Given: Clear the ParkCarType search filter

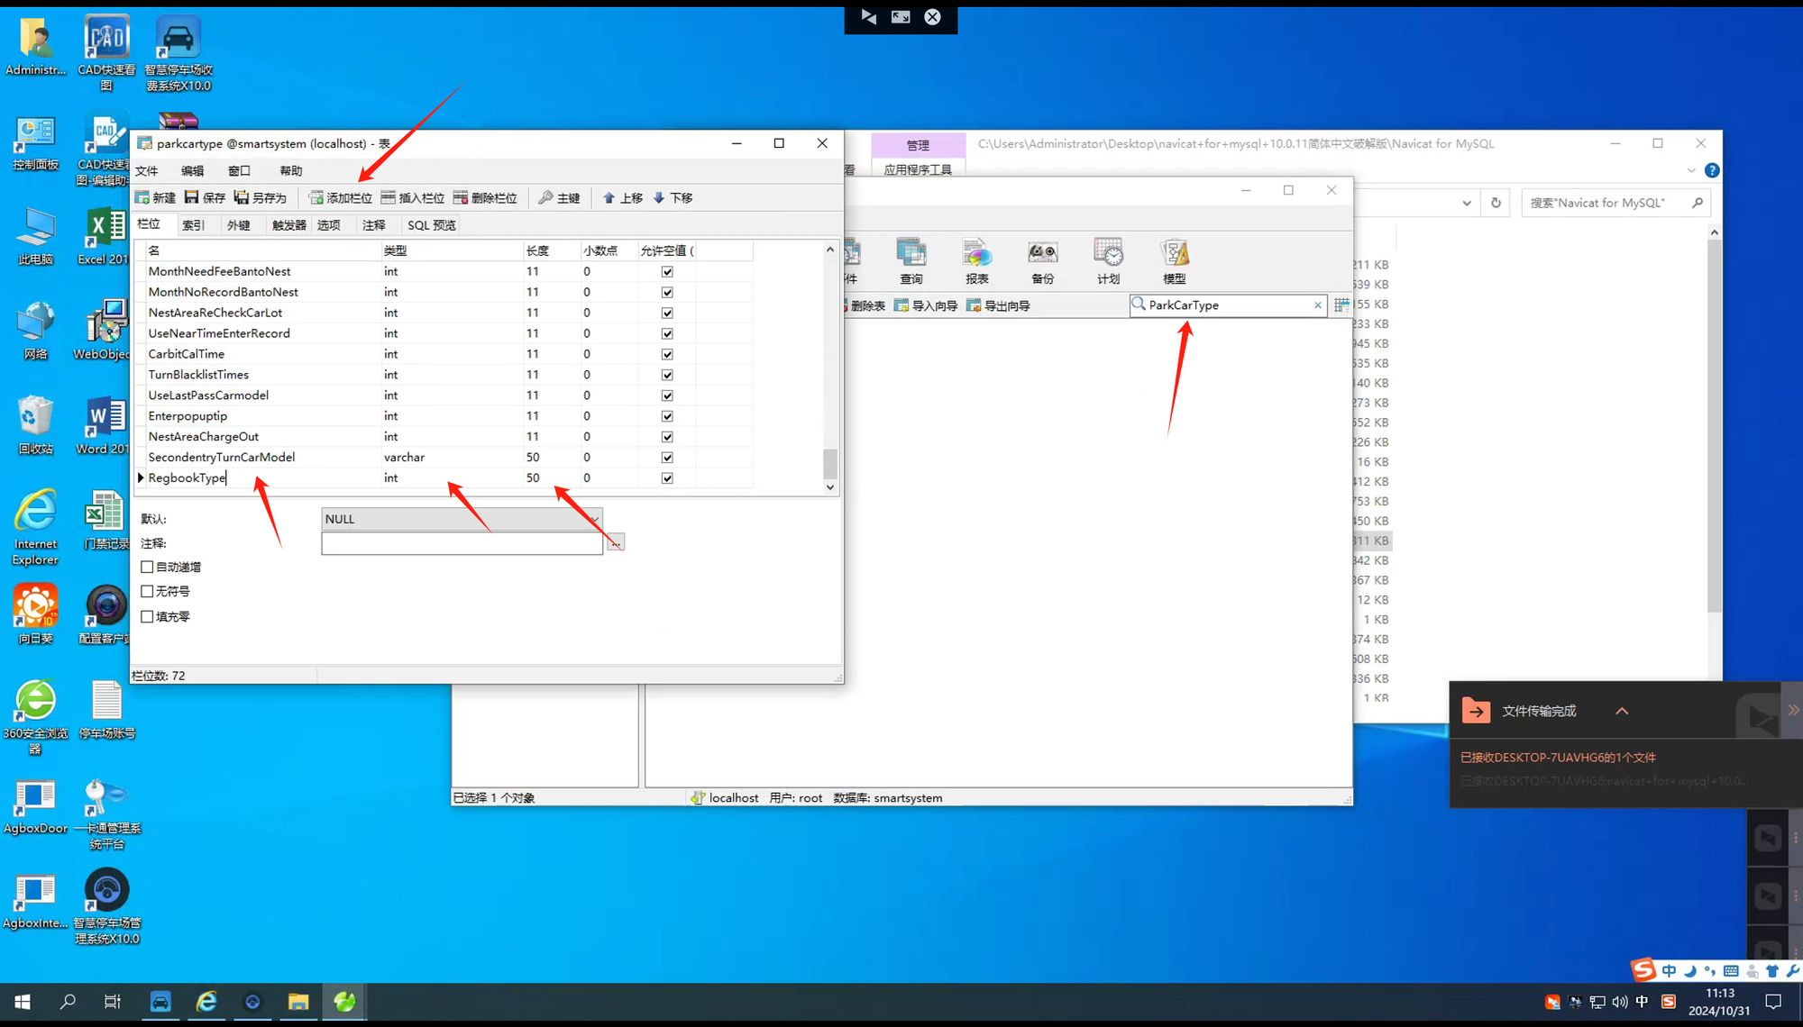Looking at the screenshot, I should (1317, 305).
